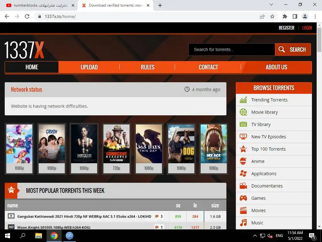The height and width of the screenshot is (242, 322).
Task: Click the muted volume tray icon
Action: 270,236
